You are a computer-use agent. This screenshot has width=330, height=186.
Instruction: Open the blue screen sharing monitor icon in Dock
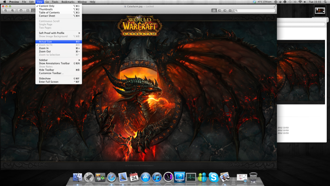pyautogui.click(x=179, y=177)
